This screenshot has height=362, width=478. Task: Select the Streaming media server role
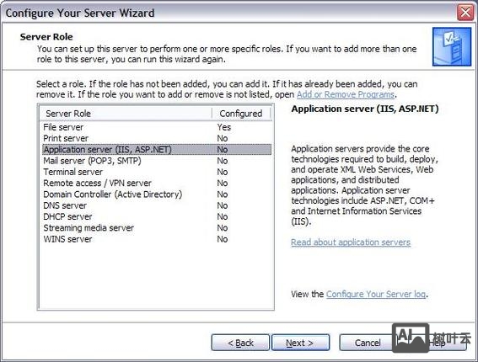tap(157, 228)
